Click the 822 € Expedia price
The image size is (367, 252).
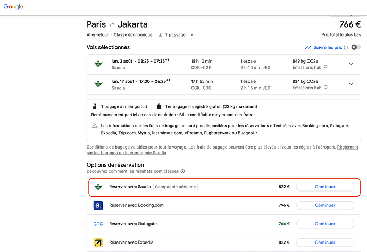click(x=284, y=242)
